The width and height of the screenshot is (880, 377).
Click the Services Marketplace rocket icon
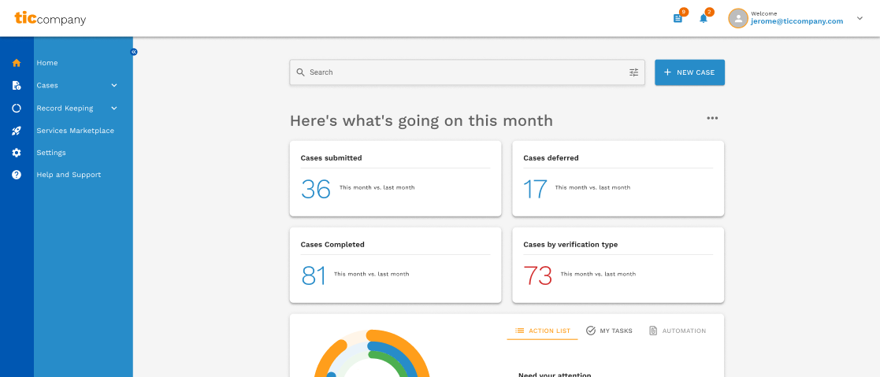(17, 131)
